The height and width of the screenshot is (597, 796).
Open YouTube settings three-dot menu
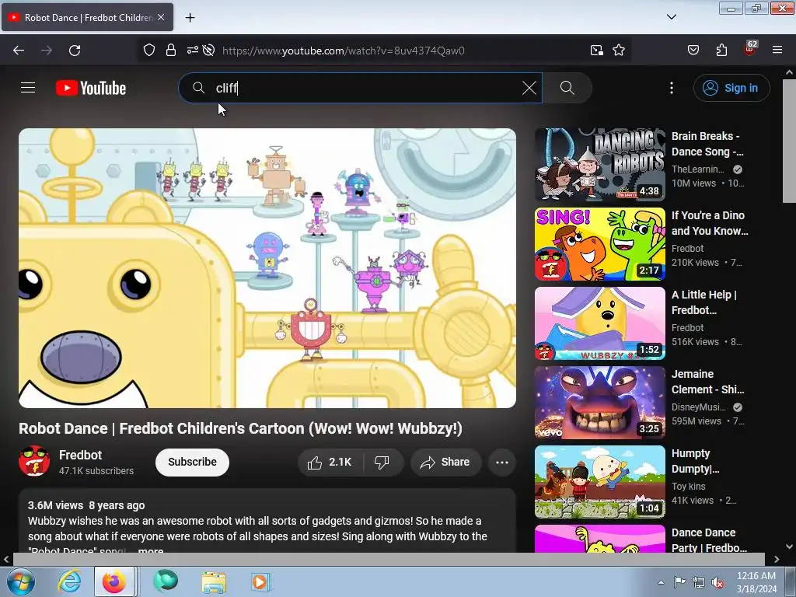[x=671, y=88]
